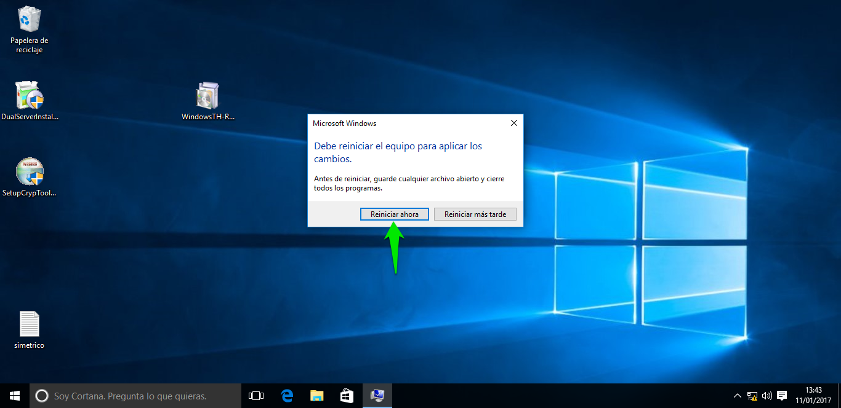Activate the running installer taskbar icon
Image resolution: width=841 pixels, height=408 pixels.
(x=377, y=396)
